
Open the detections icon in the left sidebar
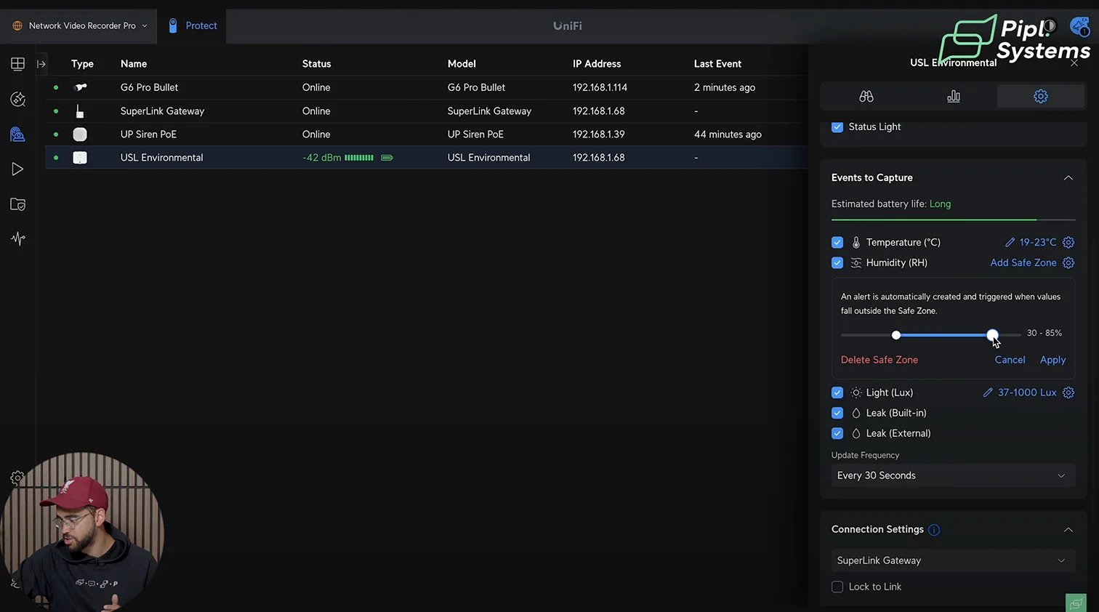[x=17, y=99]
